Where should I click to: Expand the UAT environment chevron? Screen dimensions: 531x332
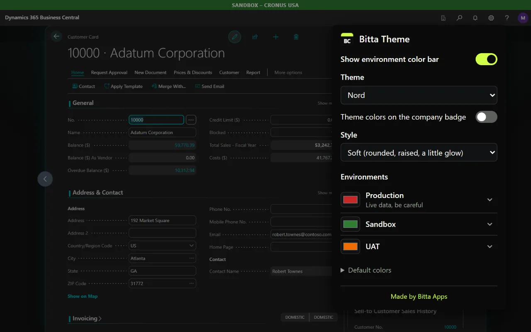pos(490,247)
